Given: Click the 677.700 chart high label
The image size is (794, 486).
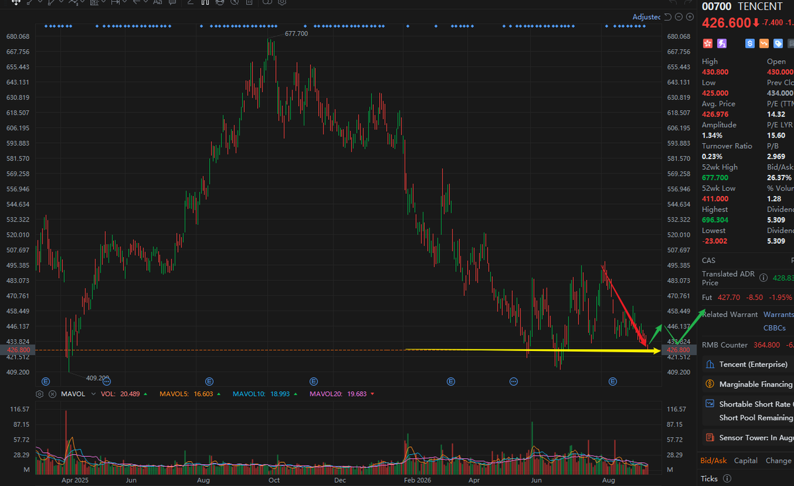Looking at the screenshot, I should [x=296, y=33].
